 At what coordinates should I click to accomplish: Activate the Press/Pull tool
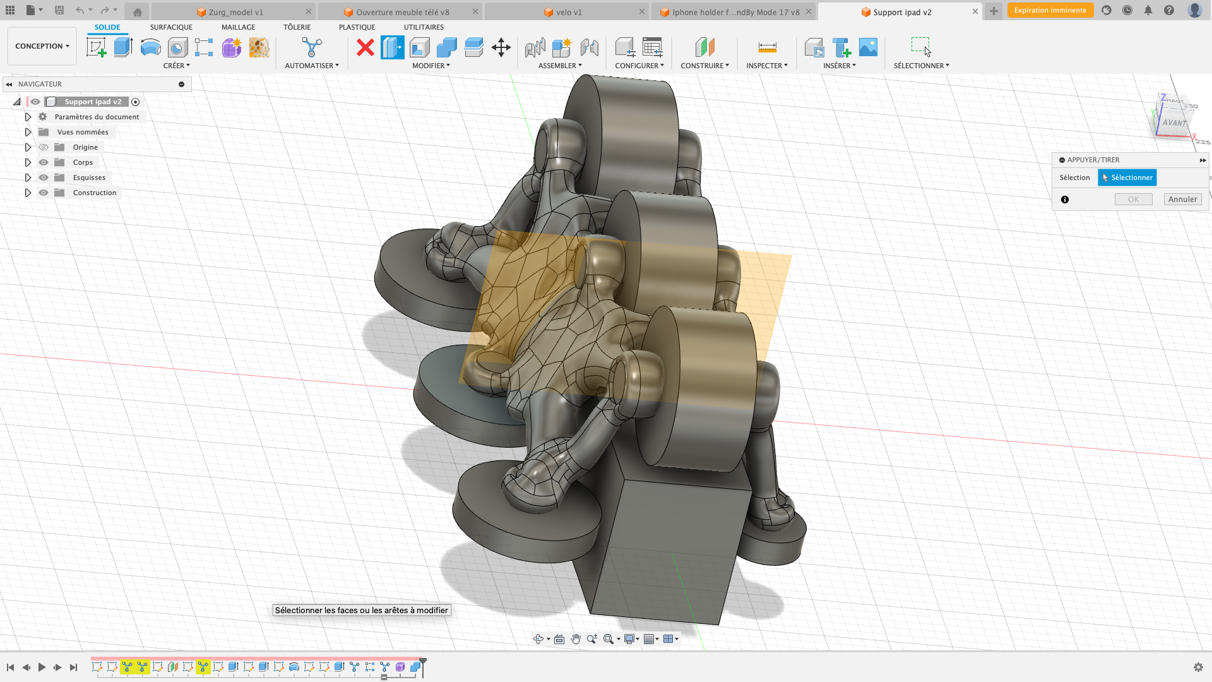(x=393, y=47)
